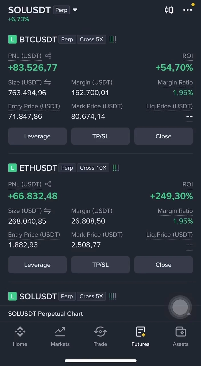Open the Assets wallet icon
Image resolution: width=201 pixels, height=366 pixels.
pos(181,332)
